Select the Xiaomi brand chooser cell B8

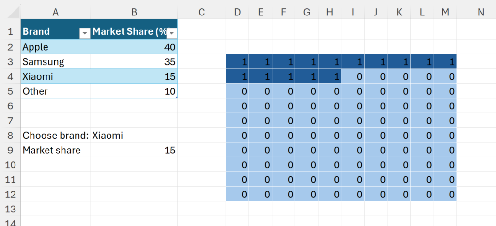pos(134,136)
